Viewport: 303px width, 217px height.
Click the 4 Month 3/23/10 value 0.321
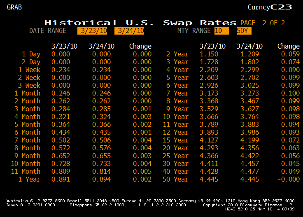point(61,117)
